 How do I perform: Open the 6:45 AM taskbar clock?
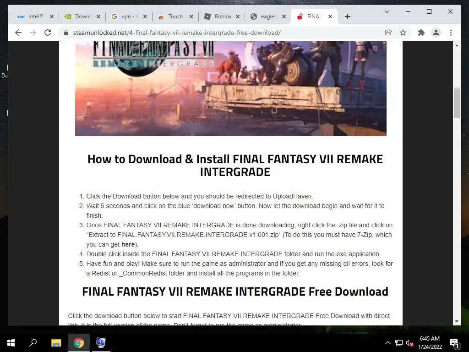tap(430, 343)
